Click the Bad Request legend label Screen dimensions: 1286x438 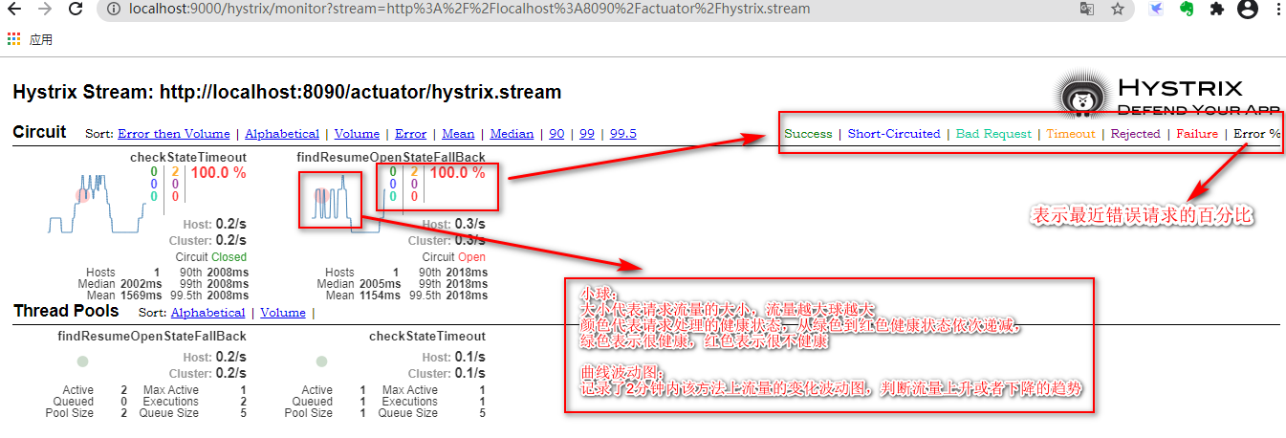pyautogui.click(x=993, y=134)
